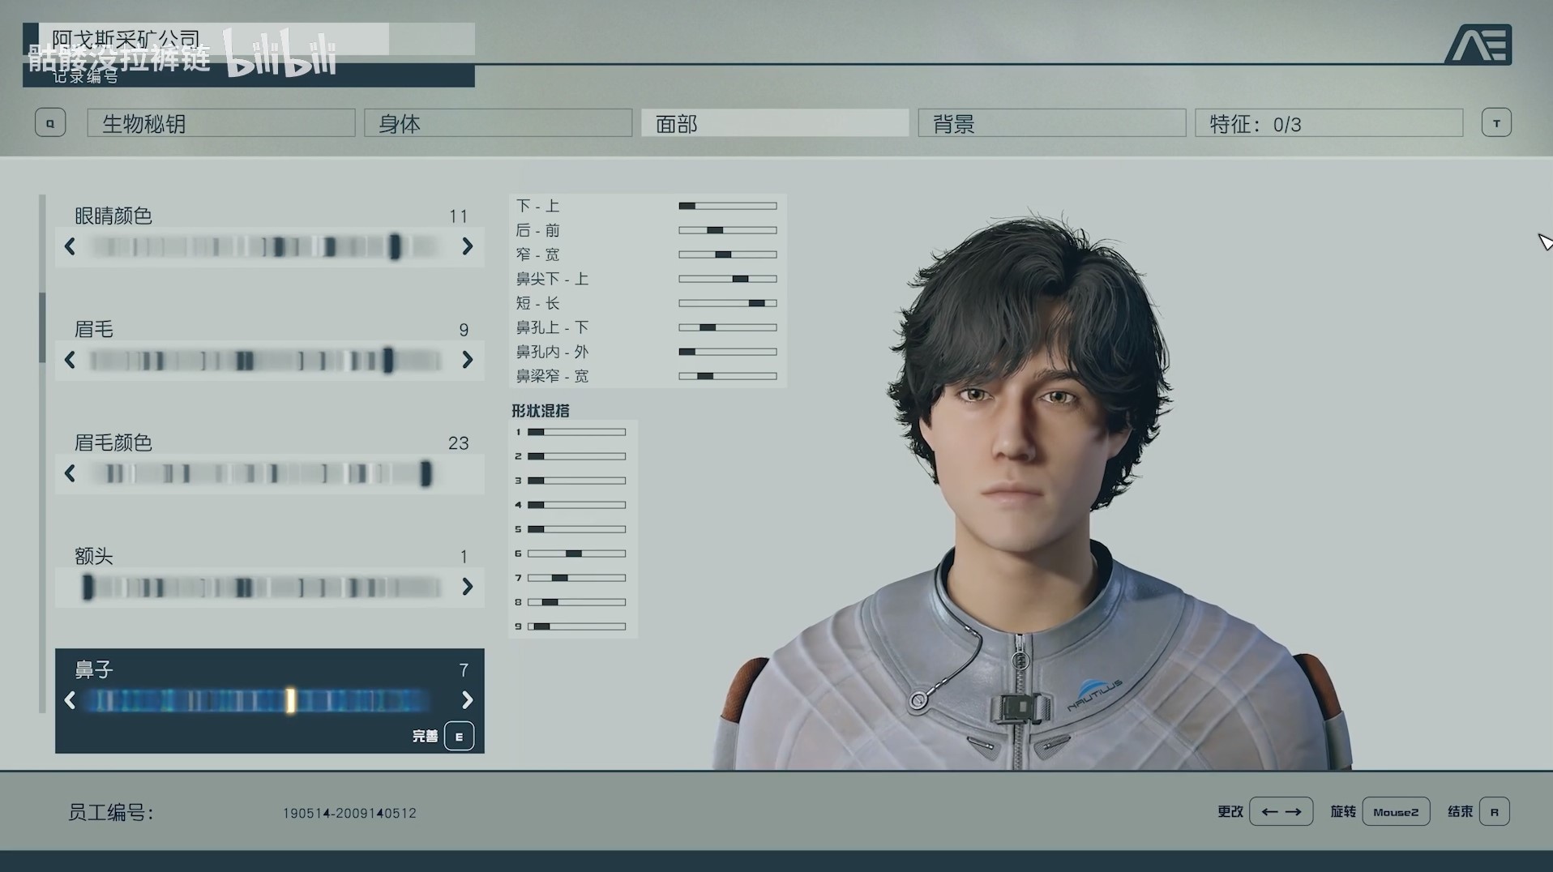Click 形状混搭 slider 5
This screenshot has height=872, width=1553.
pos(576,529)
